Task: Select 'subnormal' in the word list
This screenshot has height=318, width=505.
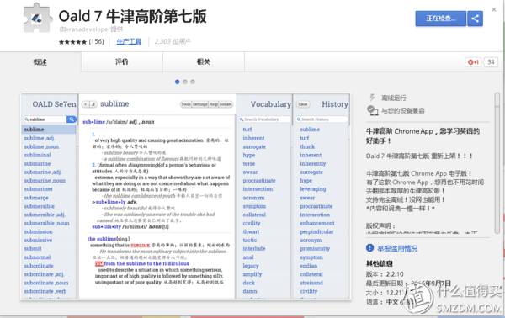Action: [x=37, y=257]
